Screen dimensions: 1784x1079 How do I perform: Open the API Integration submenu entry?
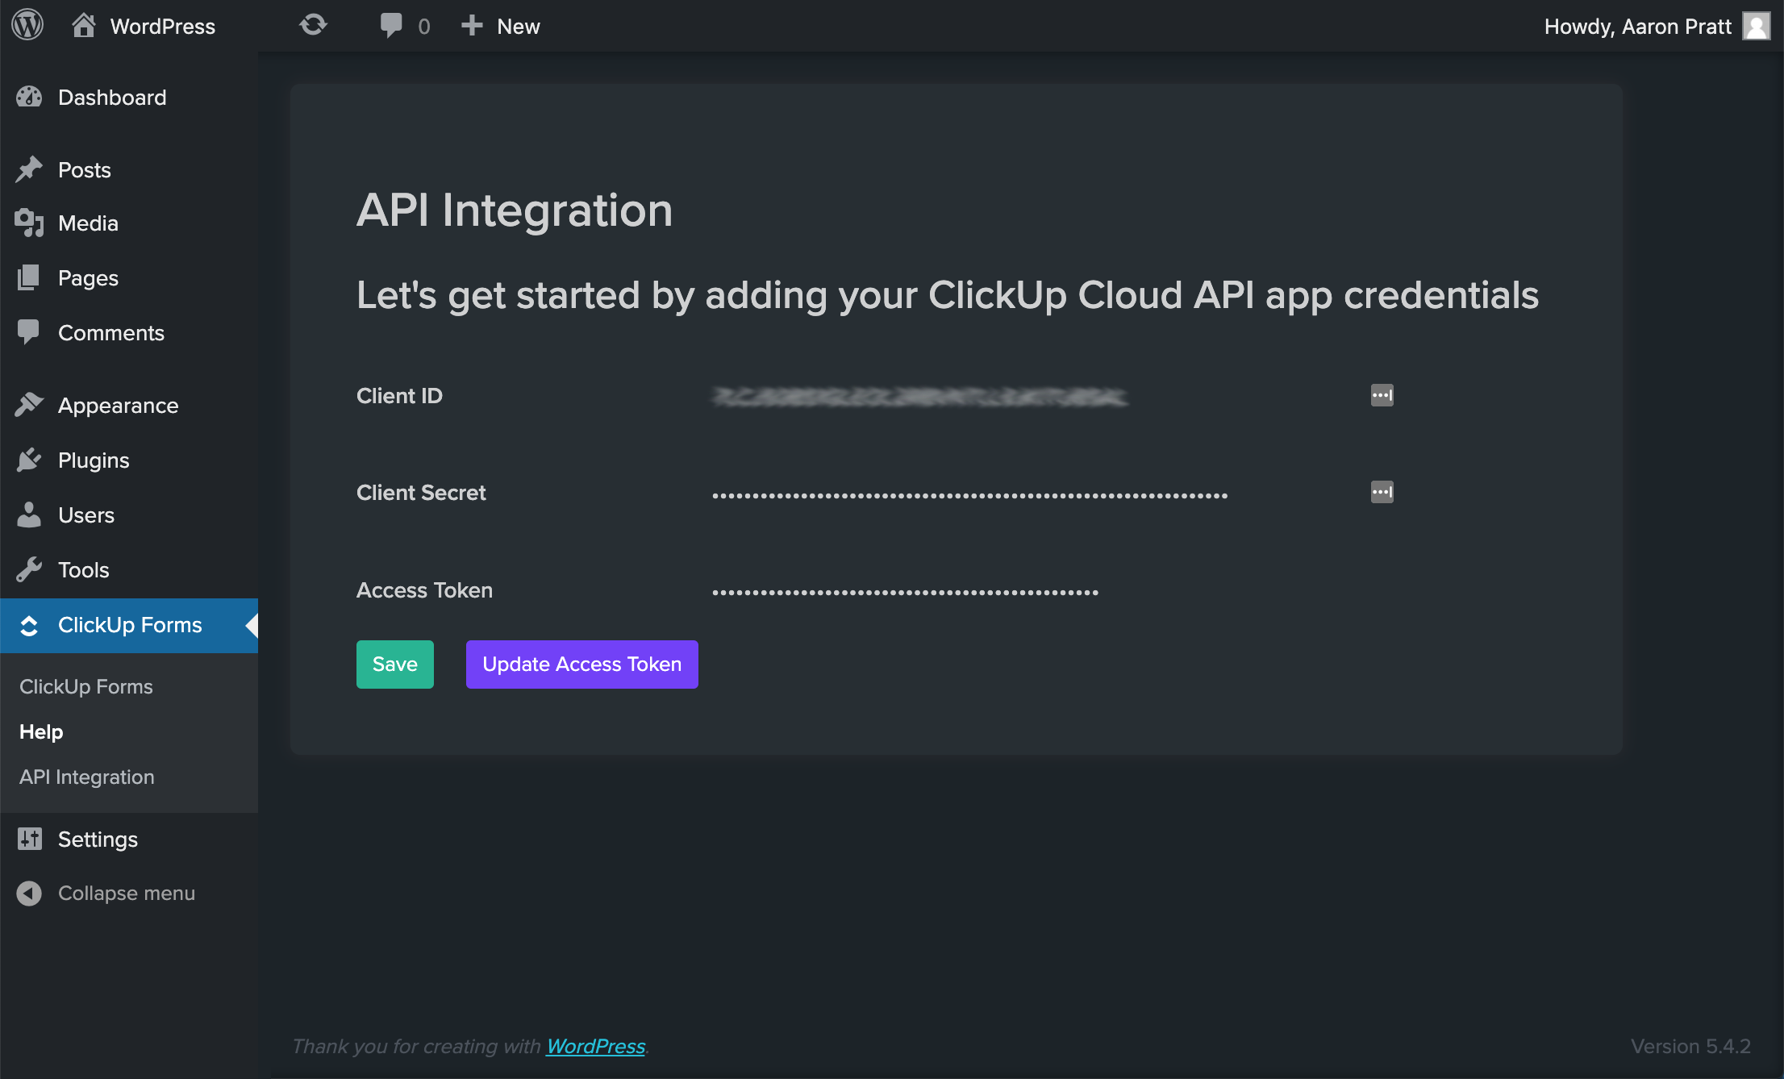coord(87,777)
